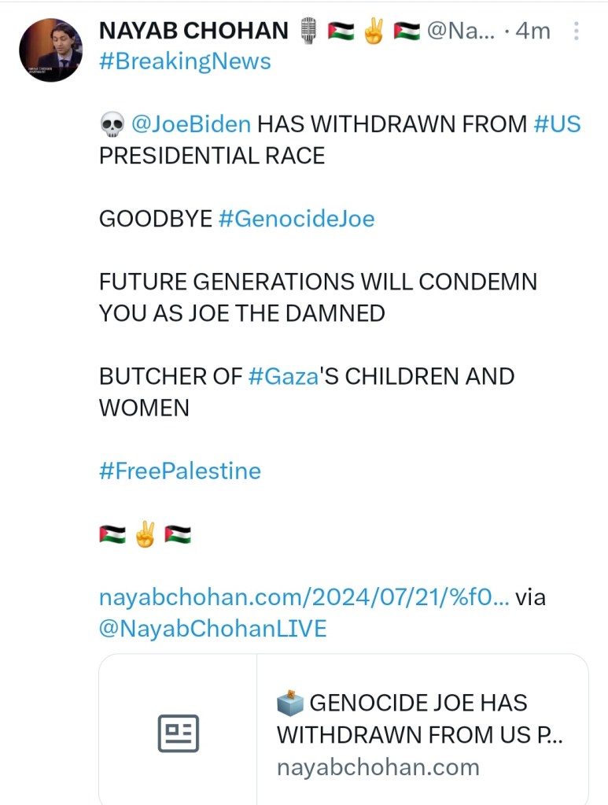Tap the victory hand emoji below #FreePalestine

145,536
